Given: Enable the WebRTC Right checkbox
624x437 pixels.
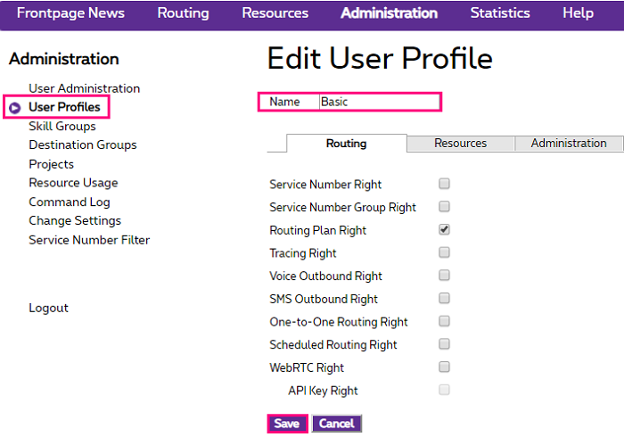Looking at the screenshot, I should (x=444, y=367).
